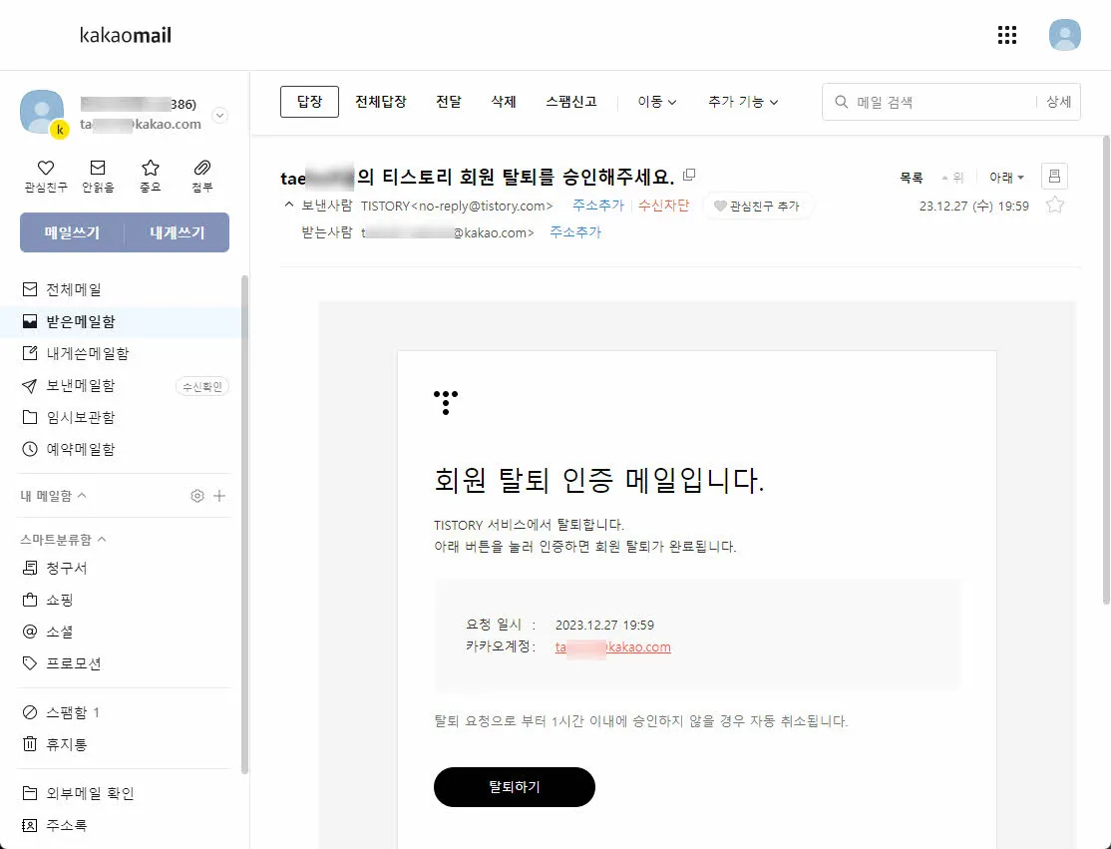Open mailbox settings gear icon
Screen dimensions: 1111x849
[197, 496]
